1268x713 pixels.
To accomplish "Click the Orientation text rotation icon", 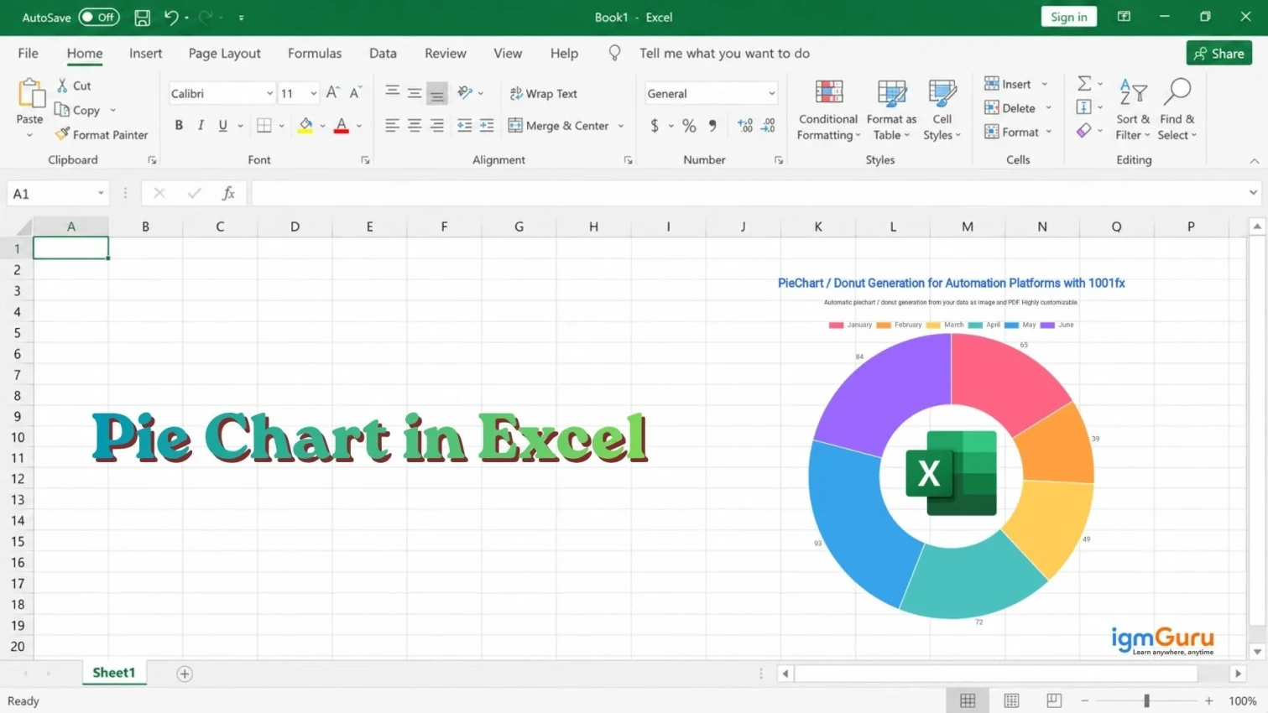I will click(x=465, y=93).
